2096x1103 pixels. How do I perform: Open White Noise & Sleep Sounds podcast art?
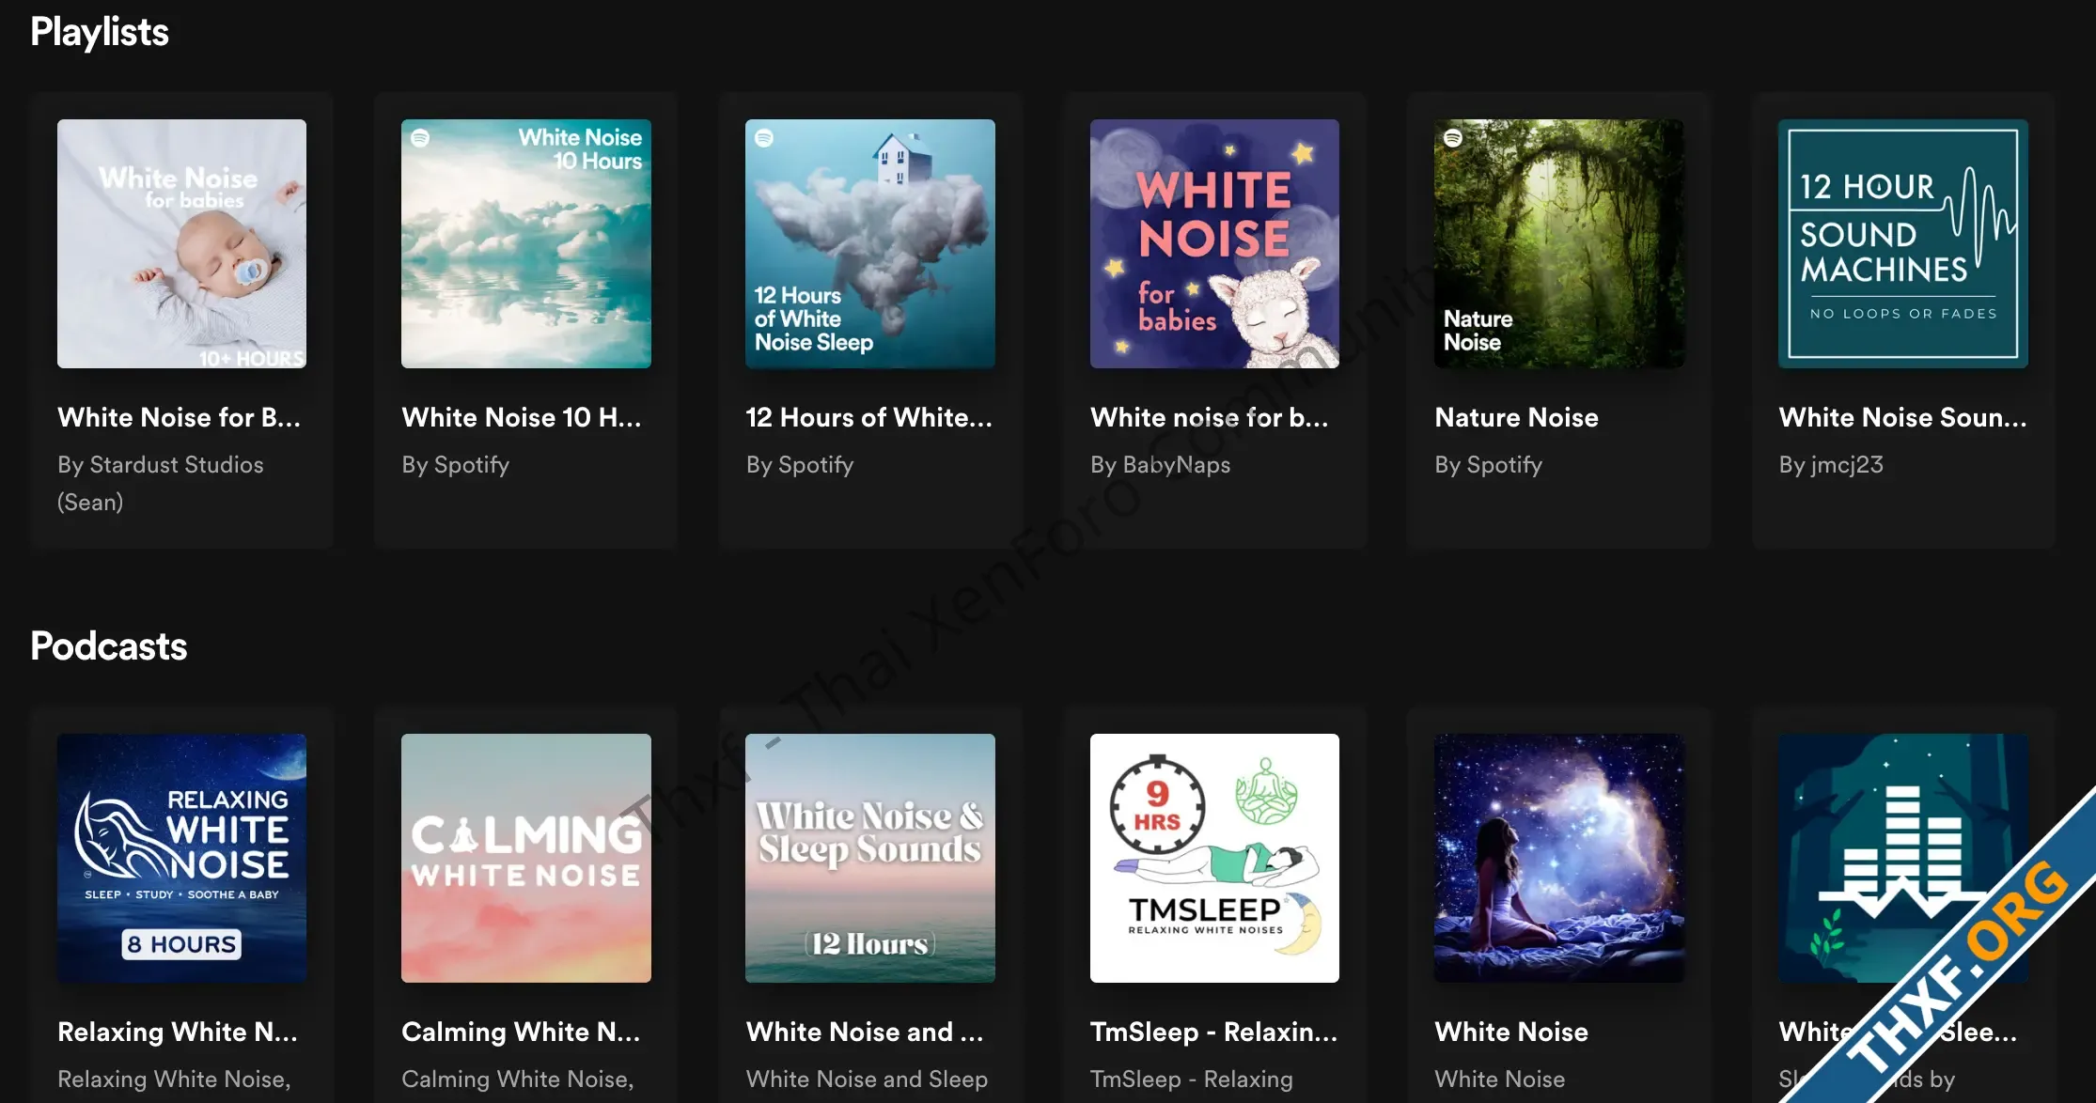click(x=869, y=858)
